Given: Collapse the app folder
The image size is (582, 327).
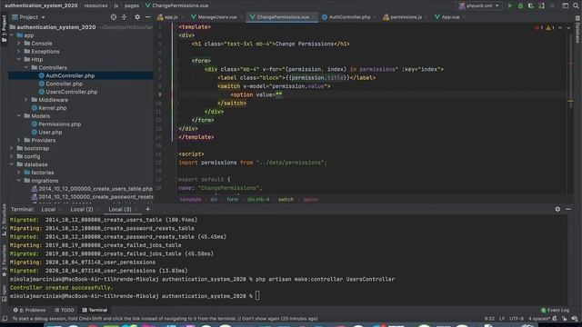Looking at the screenshot, I should pyautogui.click(x=12, y=35).
